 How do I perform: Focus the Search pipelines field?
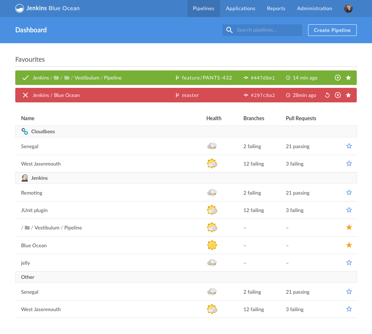pyautogui.click(x=267, y=30)
